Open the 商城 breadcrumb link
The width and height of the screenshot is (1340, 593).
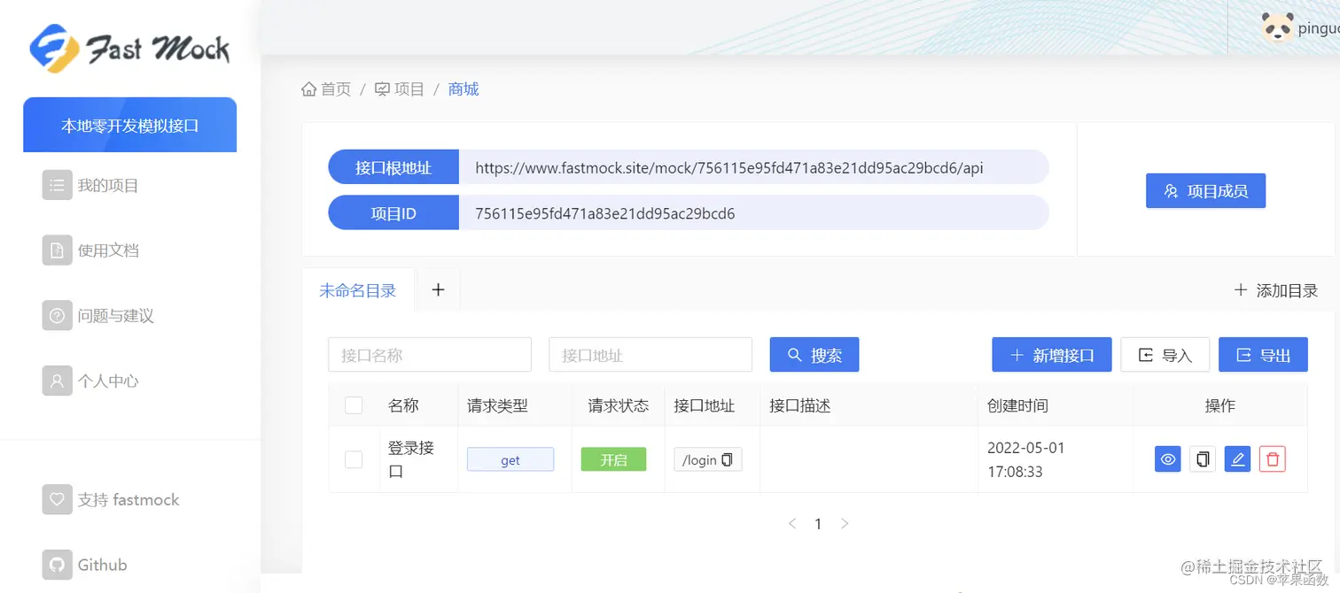[463, 89]
